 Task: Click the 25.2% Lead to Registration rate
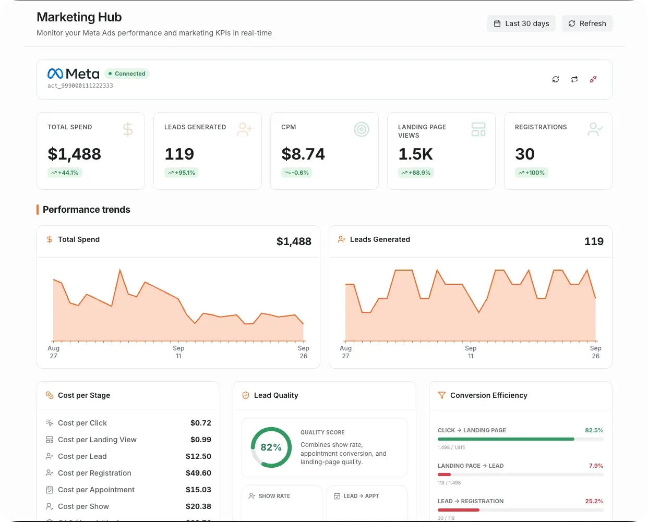594,501
